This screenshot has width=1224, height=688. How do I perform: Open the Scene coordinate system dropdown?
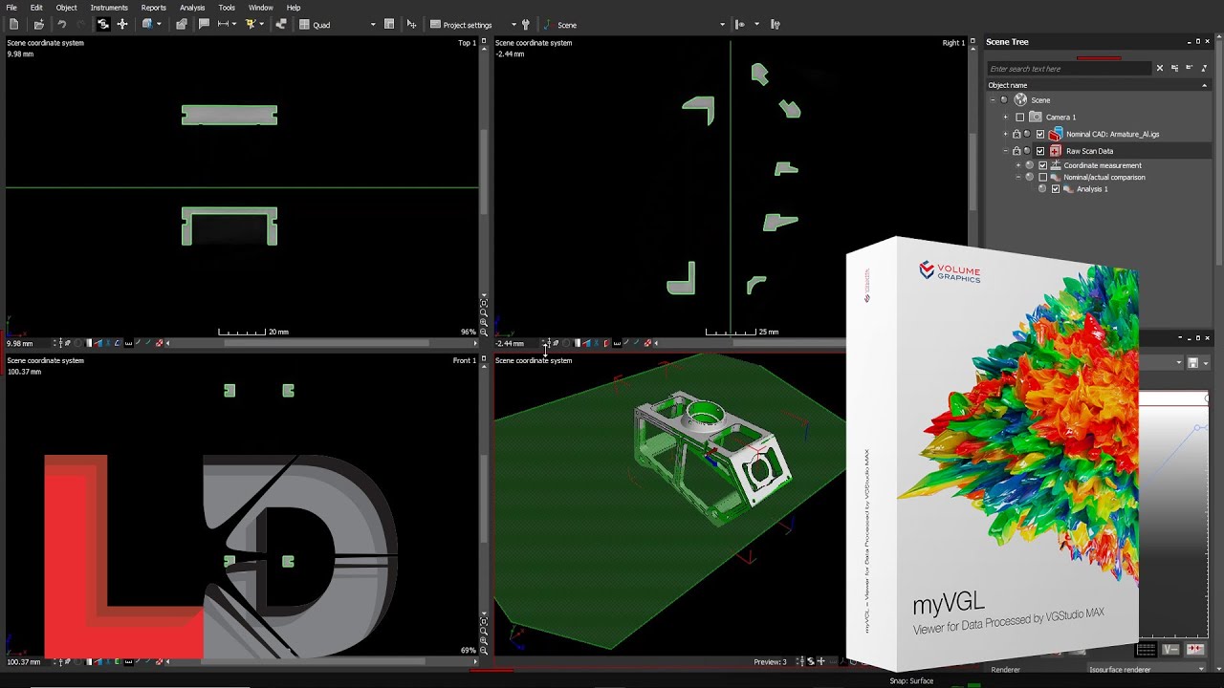723,25
